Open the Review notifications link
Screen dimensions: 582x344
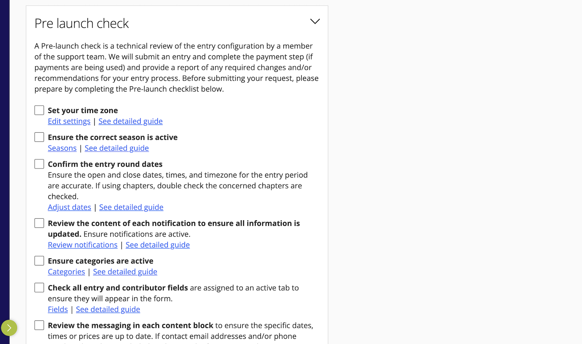pyautogui.click(x=82, y=245)
